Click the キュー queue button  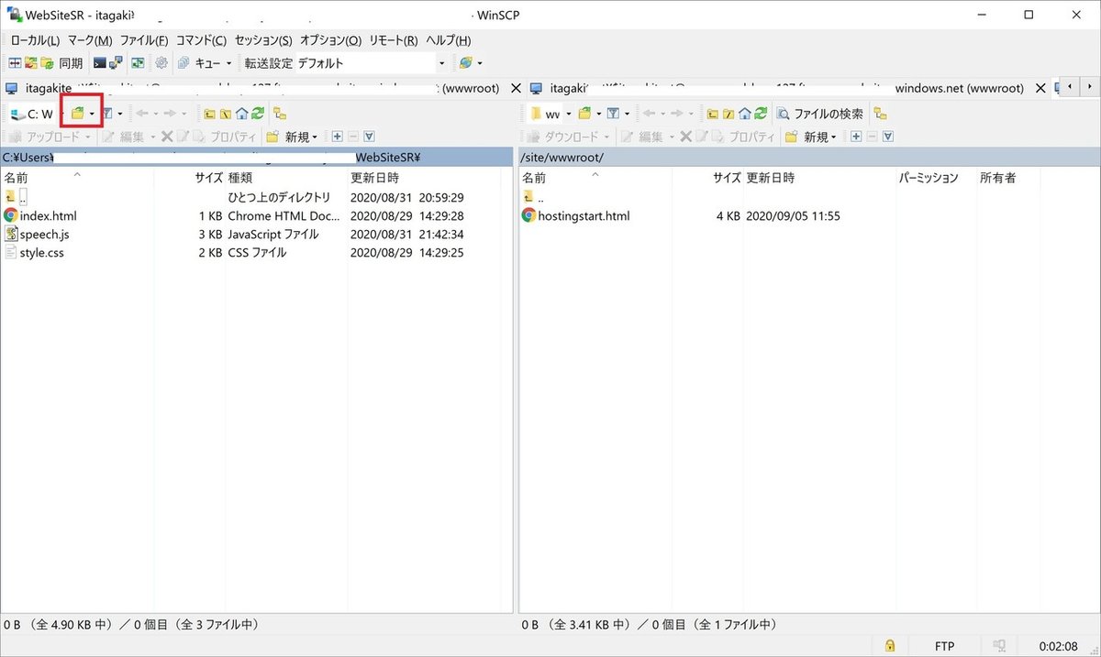click(x=198, y=63)
